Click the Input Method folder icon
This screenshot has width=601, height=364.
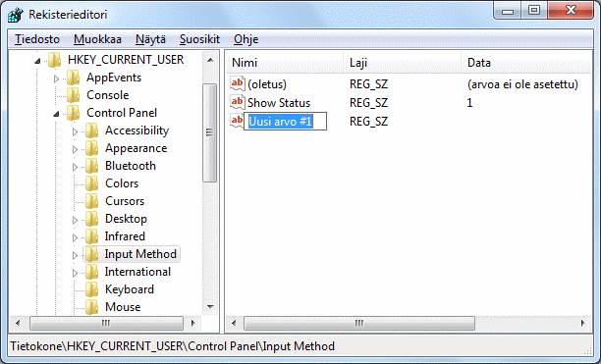(x=91, y=254)
